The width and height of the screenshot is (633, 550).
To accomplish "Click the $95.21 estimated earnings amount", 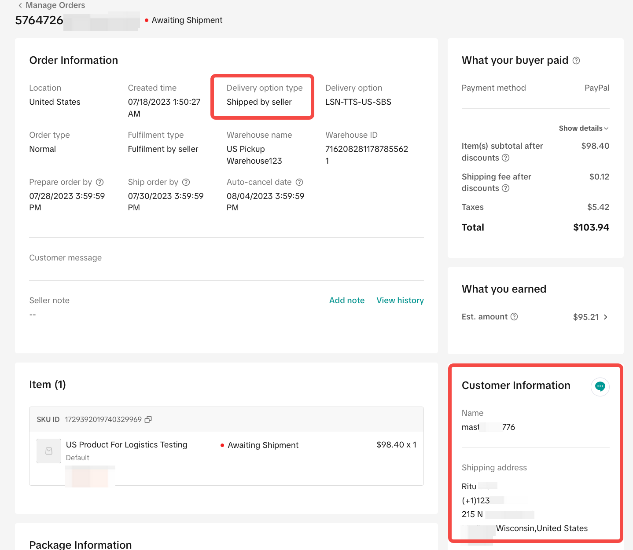I will coord(585,317).
